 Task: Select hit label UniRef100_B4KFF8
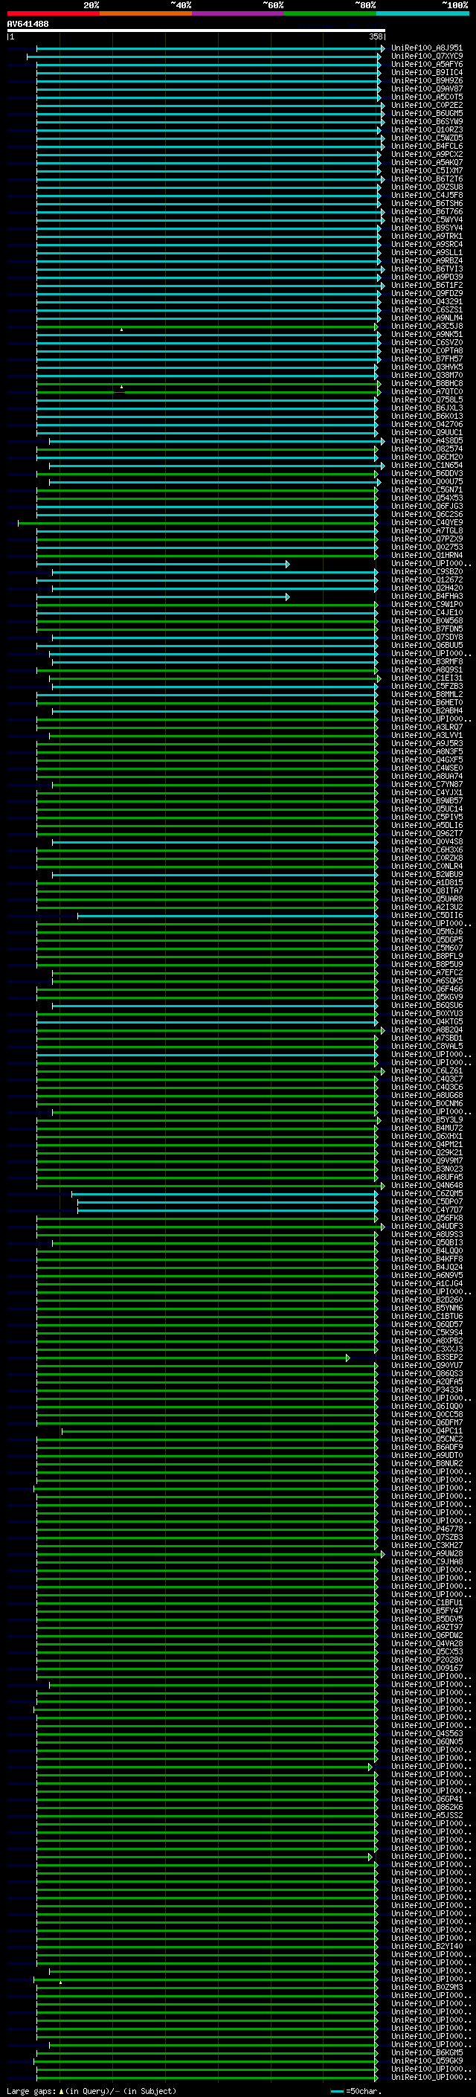(426, 1259)
